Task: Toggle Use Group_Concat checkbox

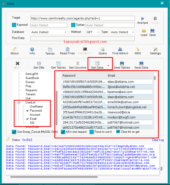Action: click(14, 132)
